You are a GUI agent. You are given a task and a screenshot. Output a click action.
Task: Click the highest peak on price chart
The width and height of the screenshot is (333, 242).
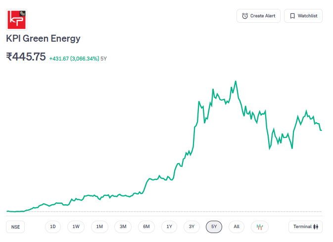[x=236, y=81]
